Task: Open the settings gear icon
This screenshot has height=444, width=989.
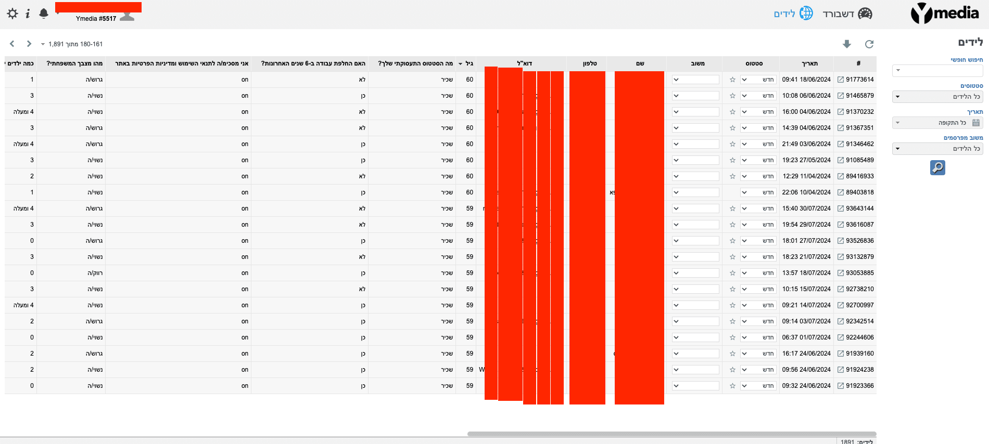Action: coord(12,14)
